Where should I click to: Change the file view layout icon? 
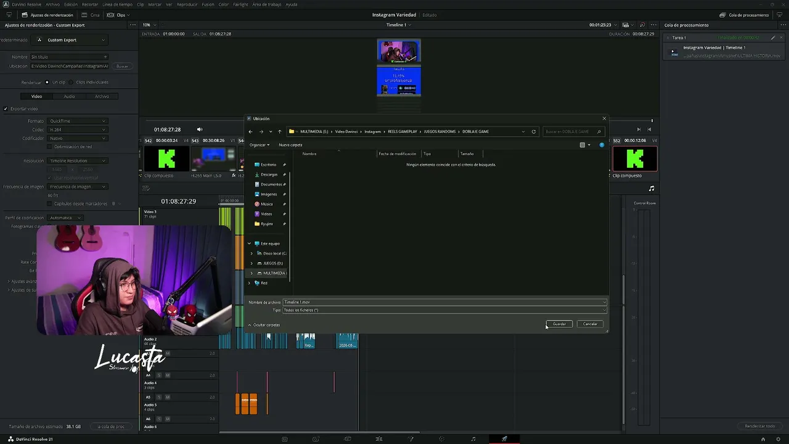coord(582,145)
